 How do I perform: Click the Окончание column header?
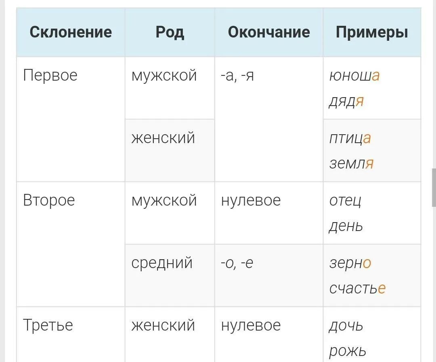268,32
